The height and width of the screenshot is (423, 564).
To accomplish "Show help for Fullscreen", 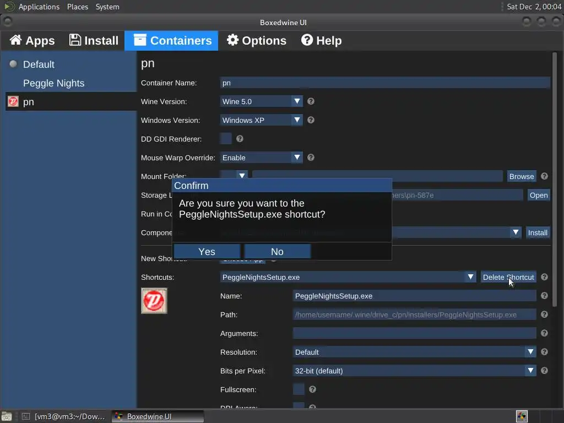I will (x=312, y=389).
